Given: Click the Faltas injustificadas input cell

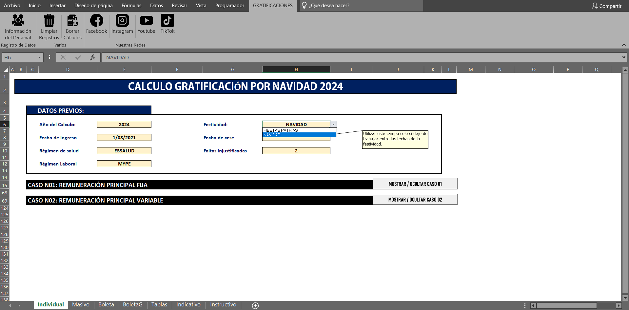Looking at the screenshot, I should (296, 151).
